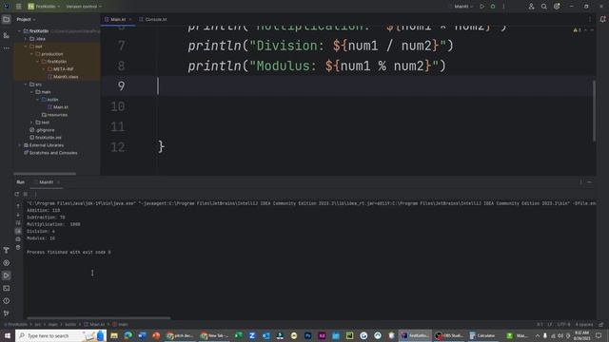Click the kotlin breadcrumb in navigation bar
This screenshot has width=609, height=342.
70,324
